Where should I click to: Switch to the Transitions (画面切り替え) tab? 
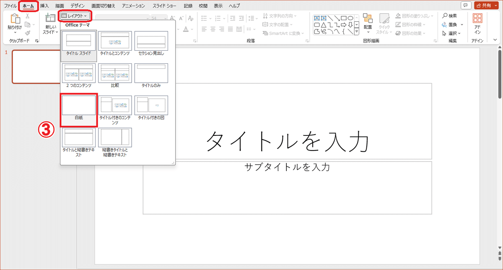click(104, 6)
